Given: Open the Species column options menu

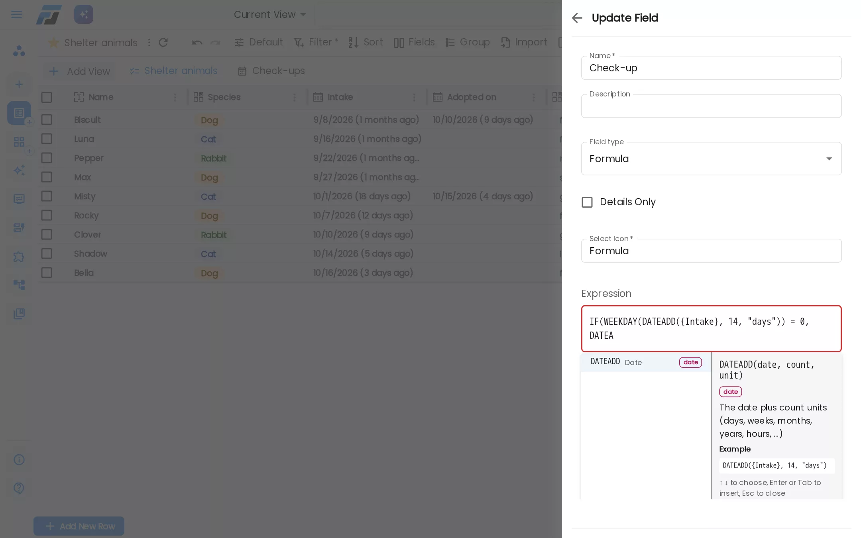Looking at the screenshot, I should (294, 97).
